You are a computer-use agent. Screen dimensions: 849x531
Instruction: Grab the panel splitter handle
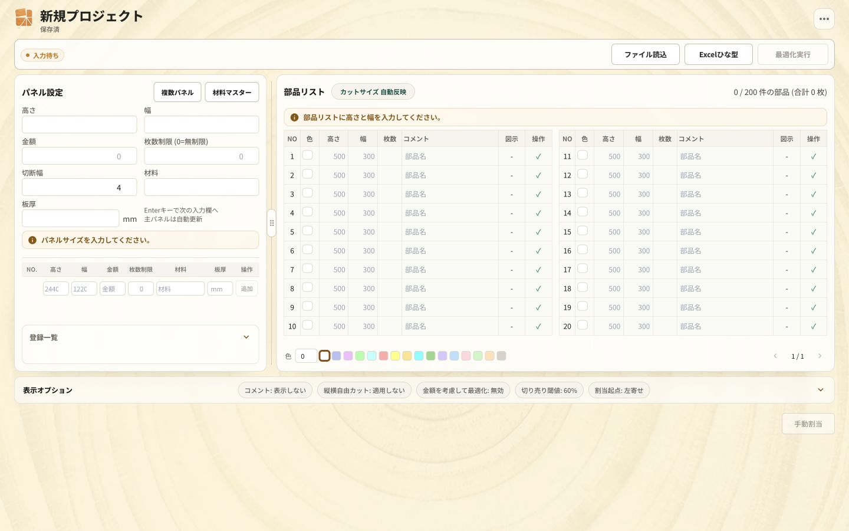coord(271,223)
